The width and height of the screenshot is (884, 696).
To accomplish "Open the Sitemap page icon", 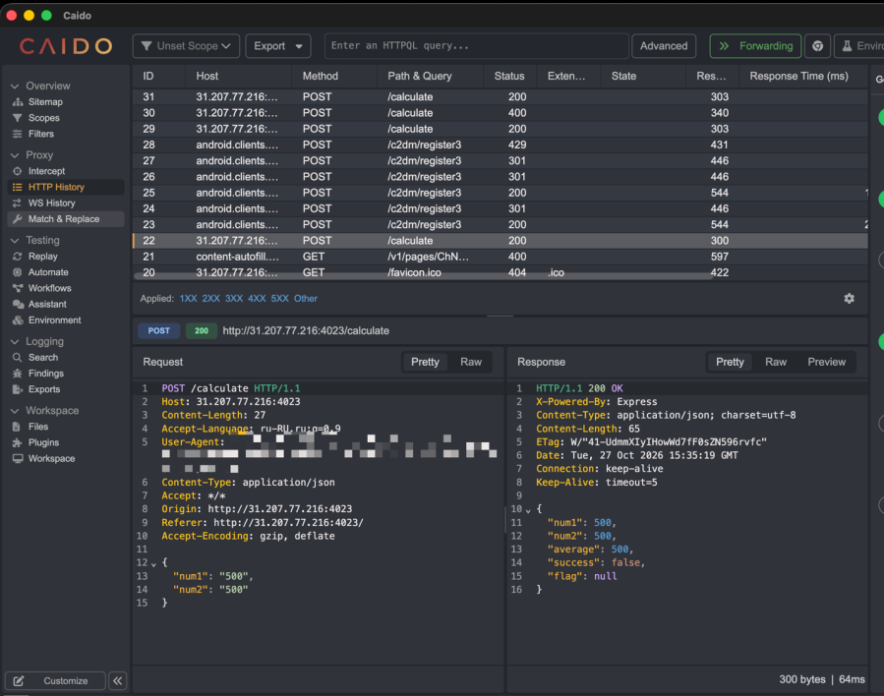I will (x=18, y=102).
